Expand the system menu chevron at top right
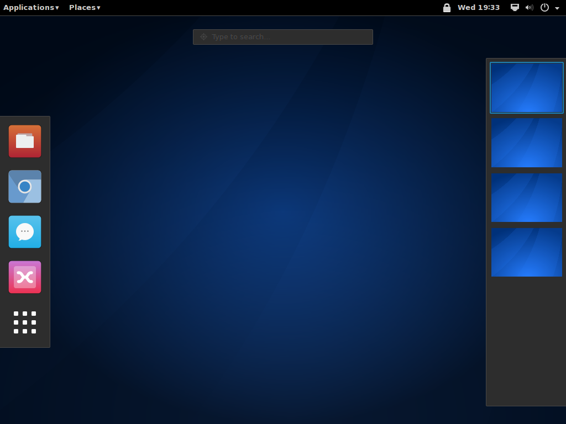Screen dimensions: 566x424 557,8
